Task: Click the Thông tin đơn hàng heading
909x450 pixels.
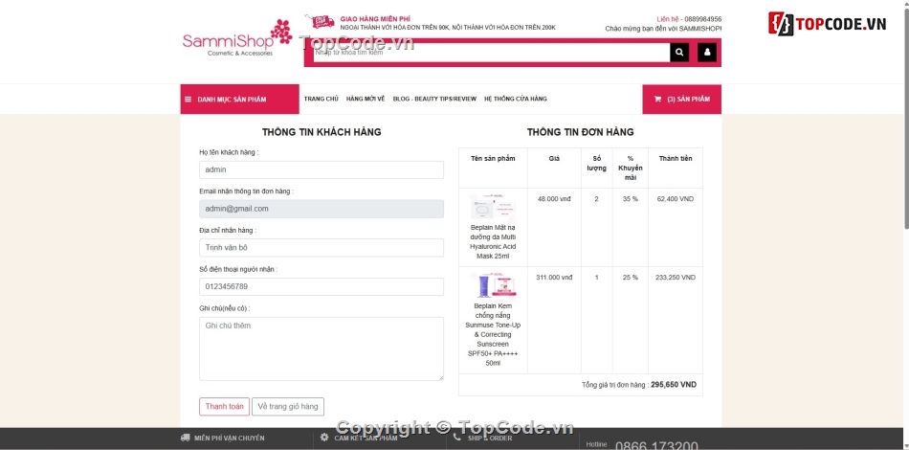Action: point(580,132)
